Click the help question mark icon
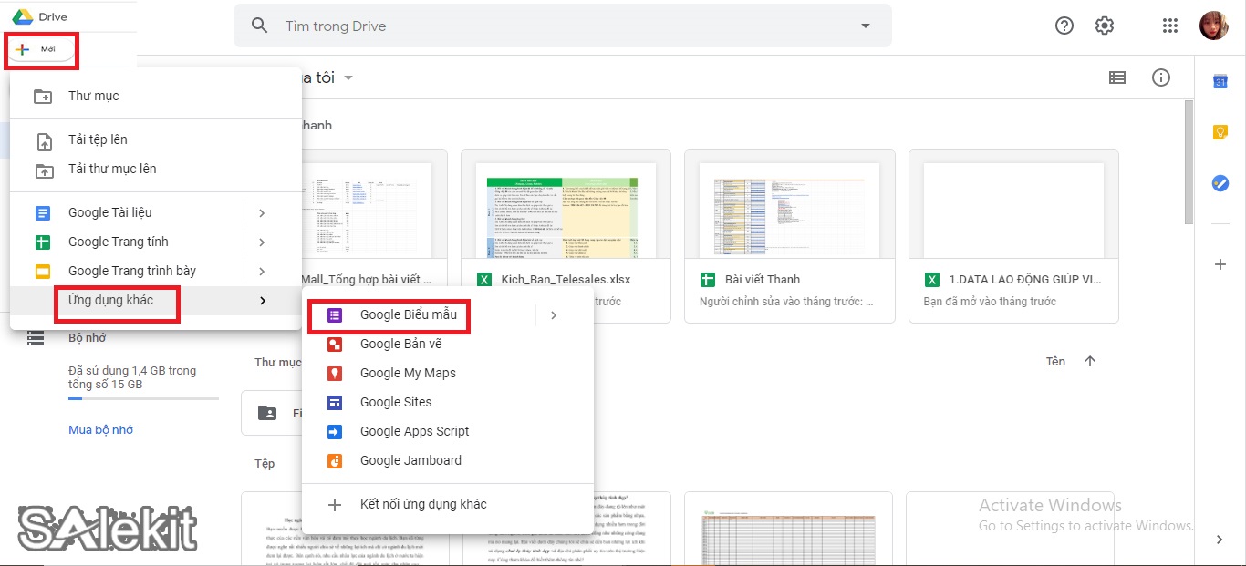Viewport: 1246px width, 566px height. [x=1064, y=26]
